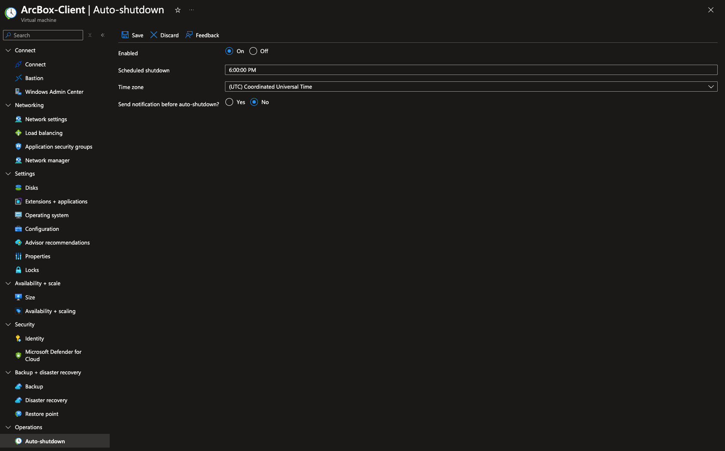725x451 pixels.
Task: Set Enabled to On
Action: pyautogui.click(x=229, y=51)
